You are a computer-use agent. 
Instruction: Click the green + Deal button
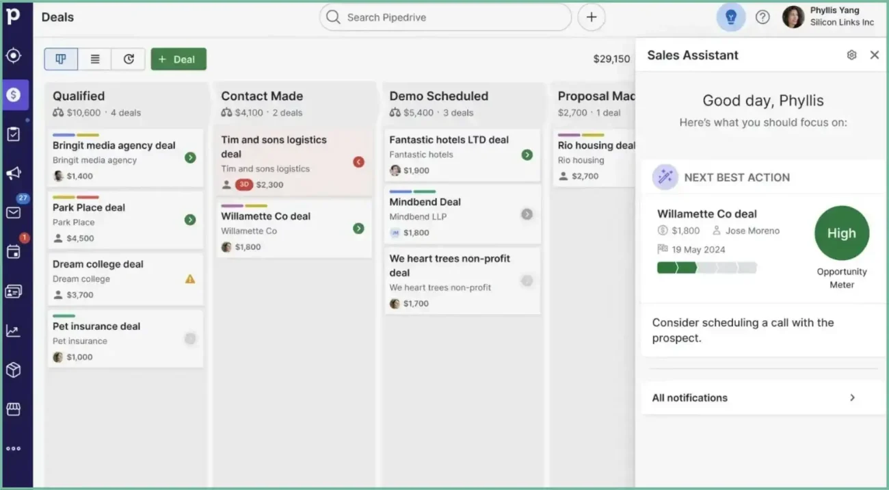178,59
